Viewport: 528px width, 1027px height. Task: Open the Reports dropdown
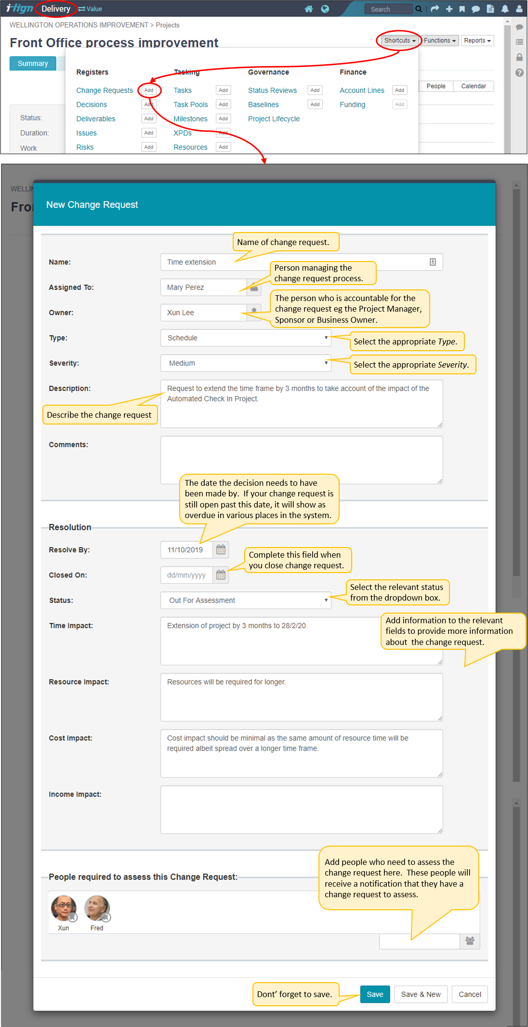pos(477,41)
